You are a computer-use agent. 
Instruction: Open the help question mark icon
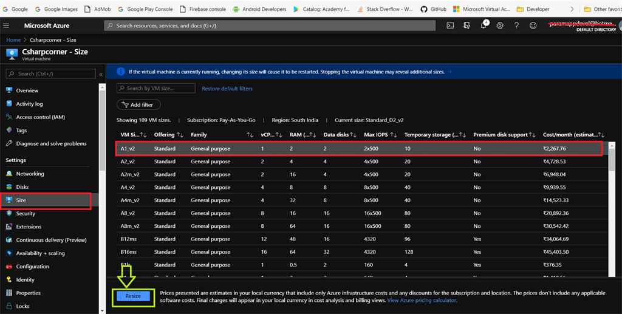coord(516,26)
